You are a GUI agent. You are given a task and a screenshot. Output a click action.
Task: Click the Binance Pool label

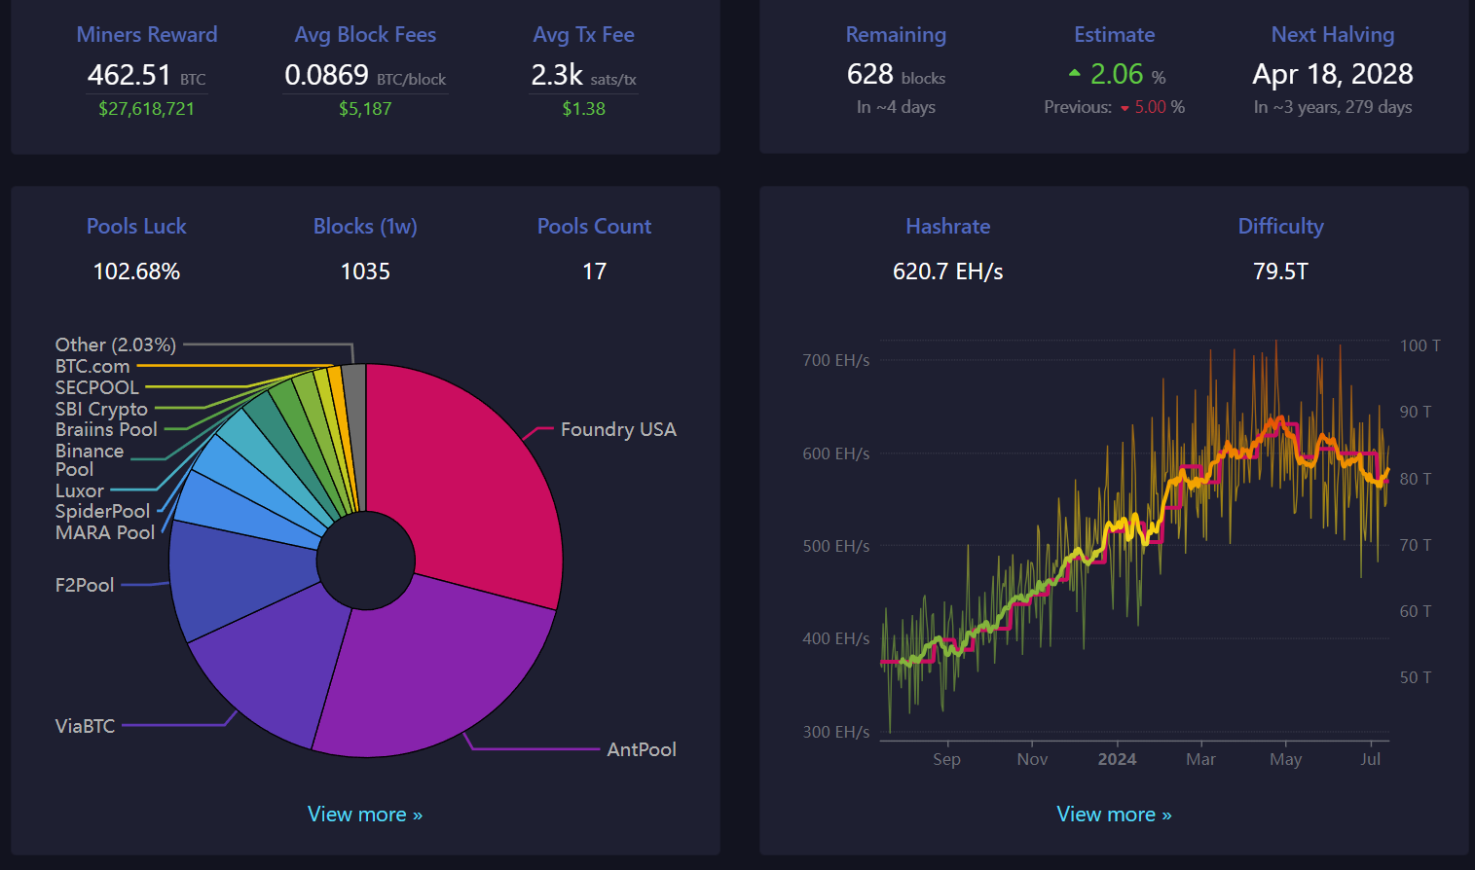click(90, 460)
